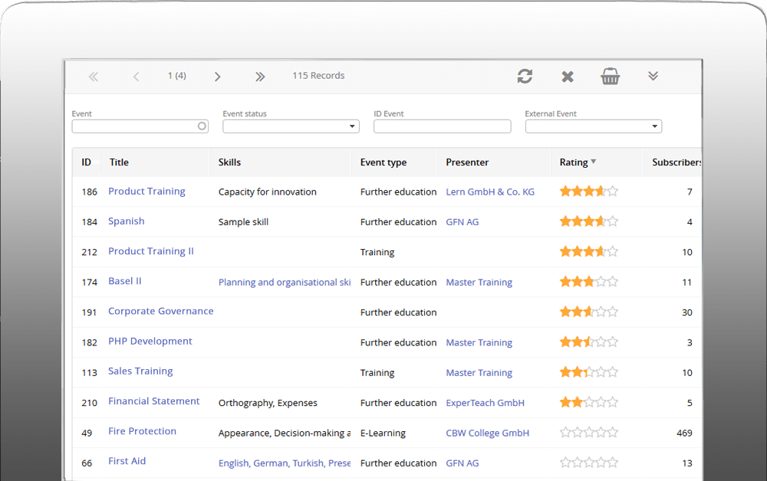Viewport: 767px width, 481px height.
Task: Open the Event status dropdown
Action: click(x=291, y=126)
